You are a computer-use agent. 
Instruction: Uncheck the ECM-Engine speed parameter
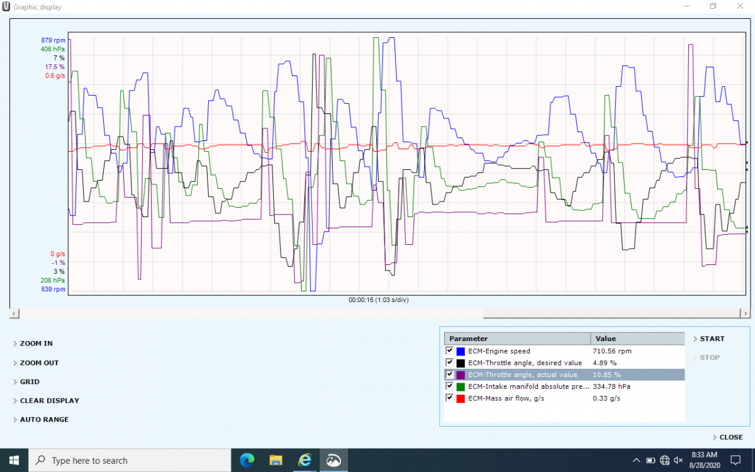449,351
